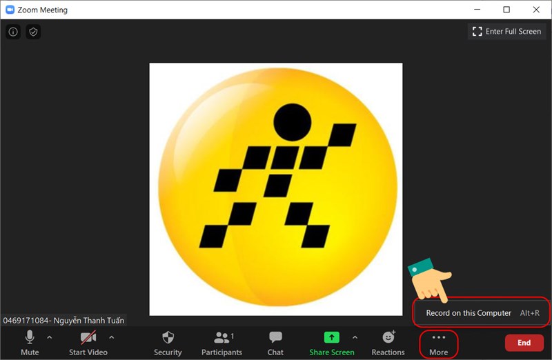Click the More options button
The width and height of the screenshot is (552, 360).
tap(439, 344)
